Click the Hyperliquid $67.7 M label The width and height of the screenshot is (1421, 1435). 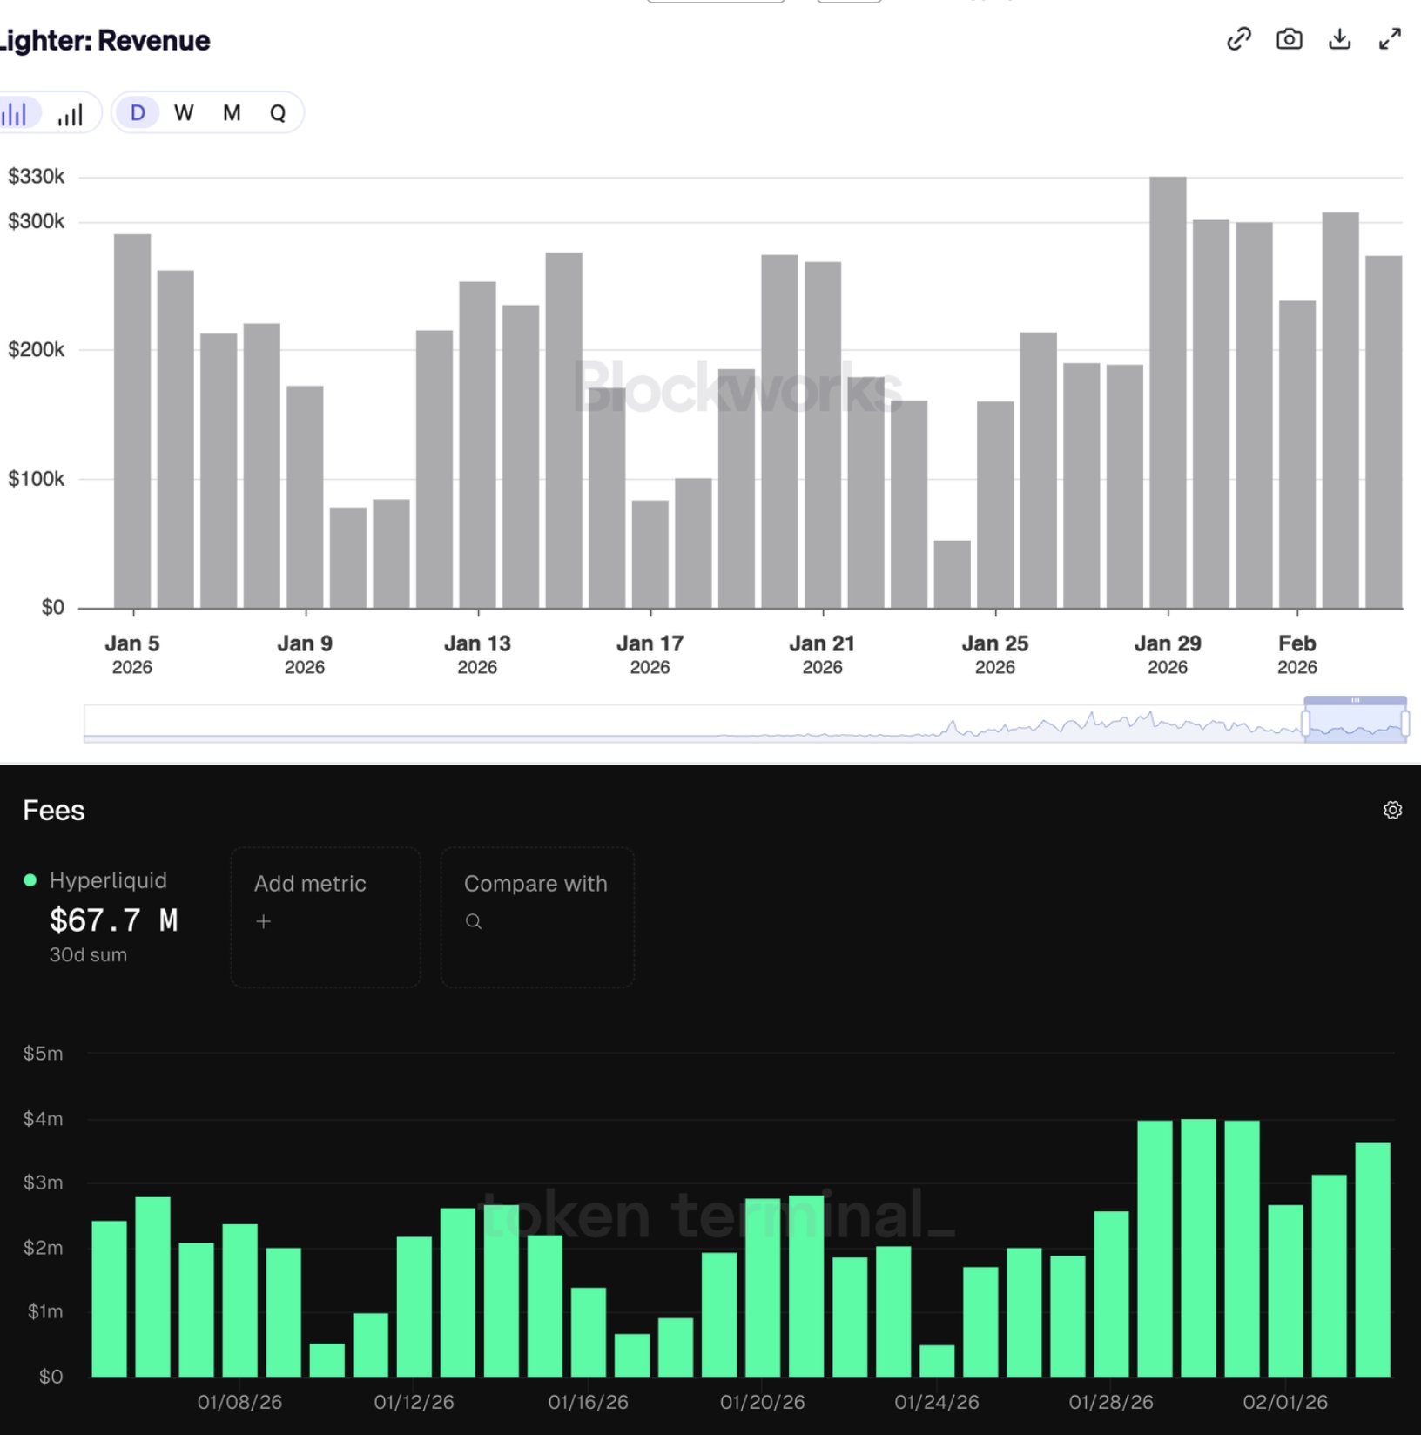113,920
